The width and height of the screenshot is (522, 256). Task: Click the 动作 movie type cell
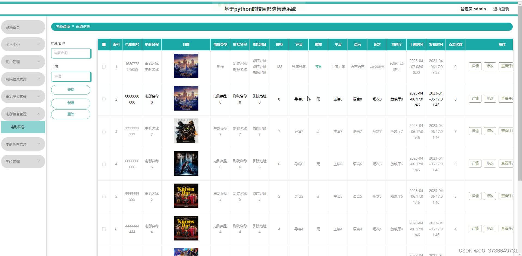tap(220, 67)
